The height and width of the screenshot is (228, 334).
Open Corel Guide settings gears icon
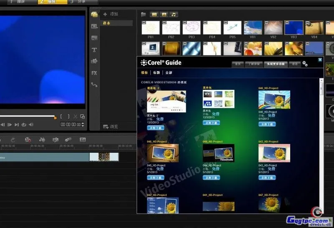coord(305,64)
